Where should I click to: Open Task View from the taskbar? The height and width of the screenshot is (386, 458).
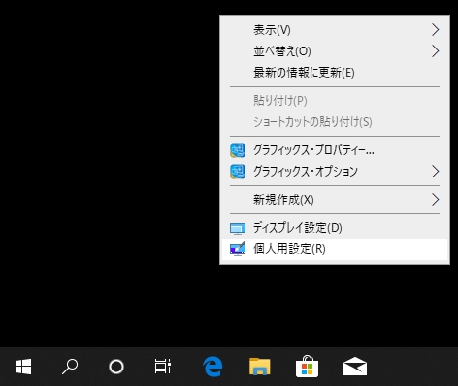click(163, 367)
